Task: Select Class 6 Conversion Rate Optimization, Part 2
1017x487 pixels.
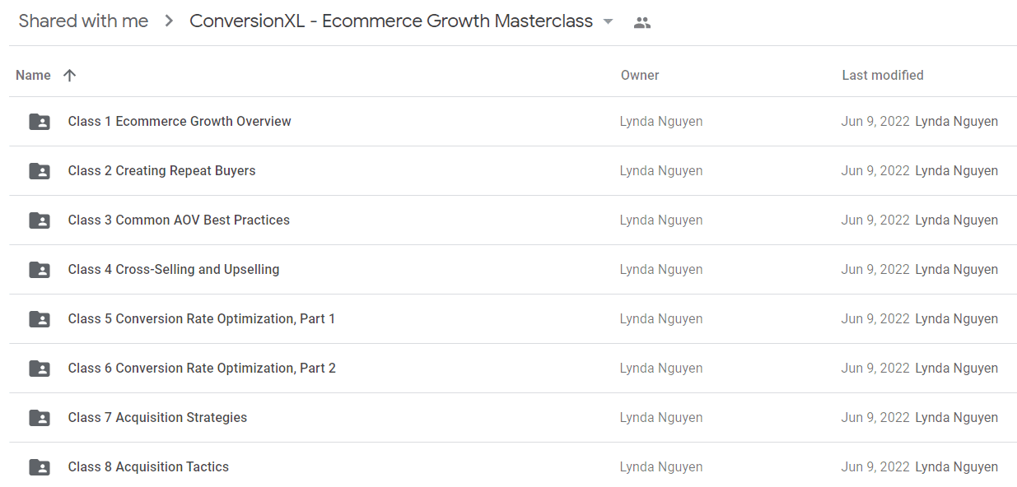Action: (202, 369)
